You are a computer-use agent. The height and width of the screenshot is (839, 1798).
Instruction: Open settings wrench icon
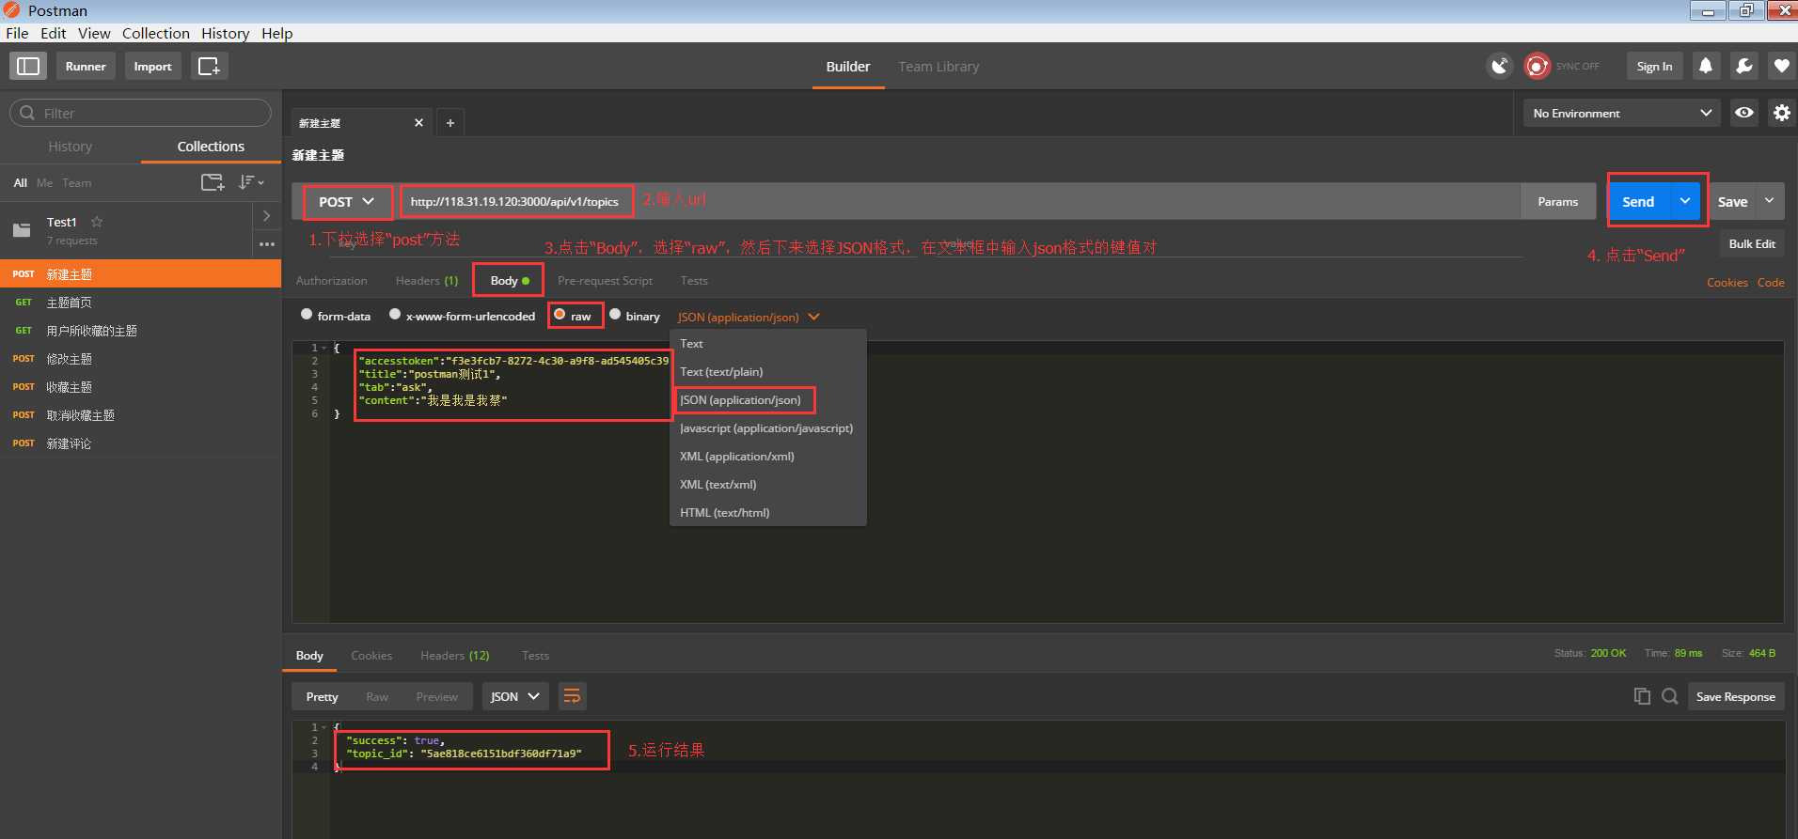pyautogui.click(x=1743, y=66)
